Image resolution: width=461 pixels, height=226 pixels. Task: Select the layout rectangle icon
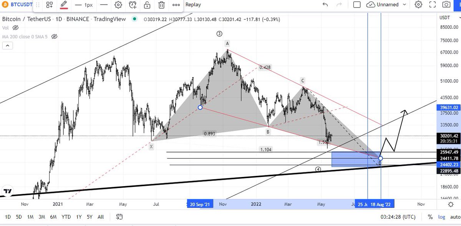point(357,5)
